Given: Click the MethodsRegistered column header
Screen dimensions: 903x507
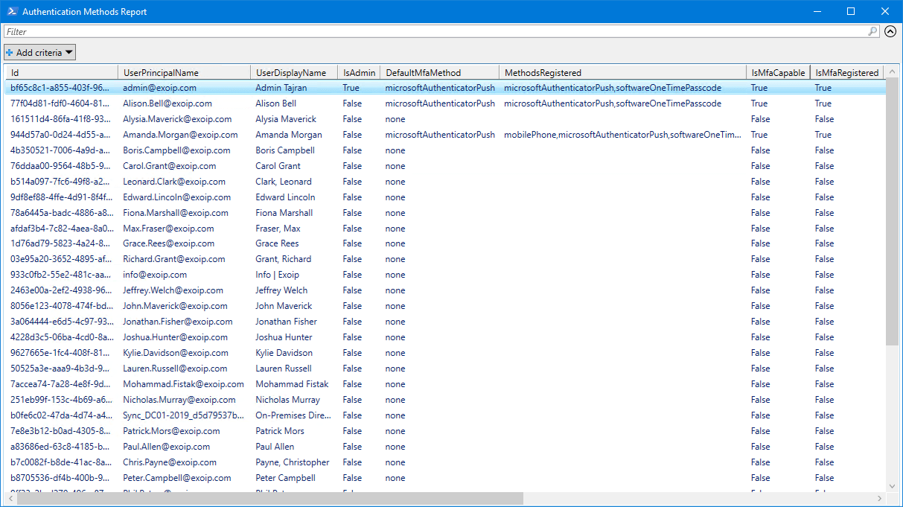Looking at the screenshot, I should 622,73.
